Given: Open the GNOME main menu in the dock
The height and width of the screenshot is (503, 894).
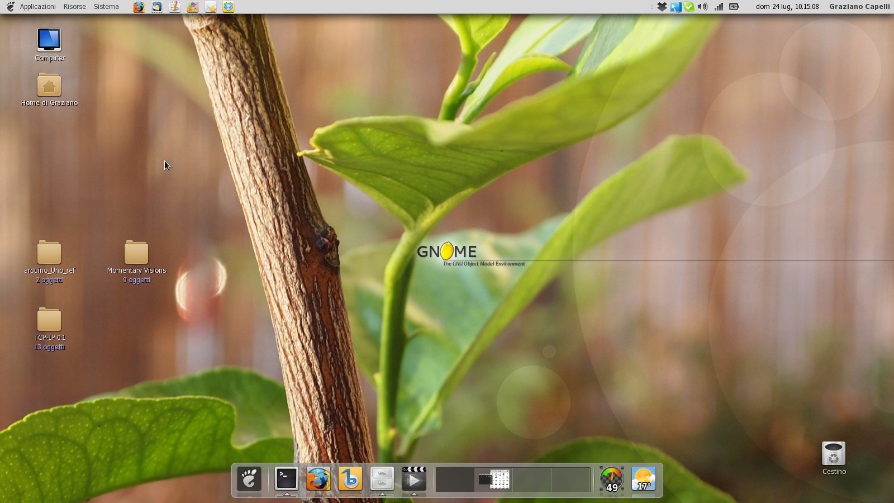Looking at the screenshot, I should tap(249, 479).
